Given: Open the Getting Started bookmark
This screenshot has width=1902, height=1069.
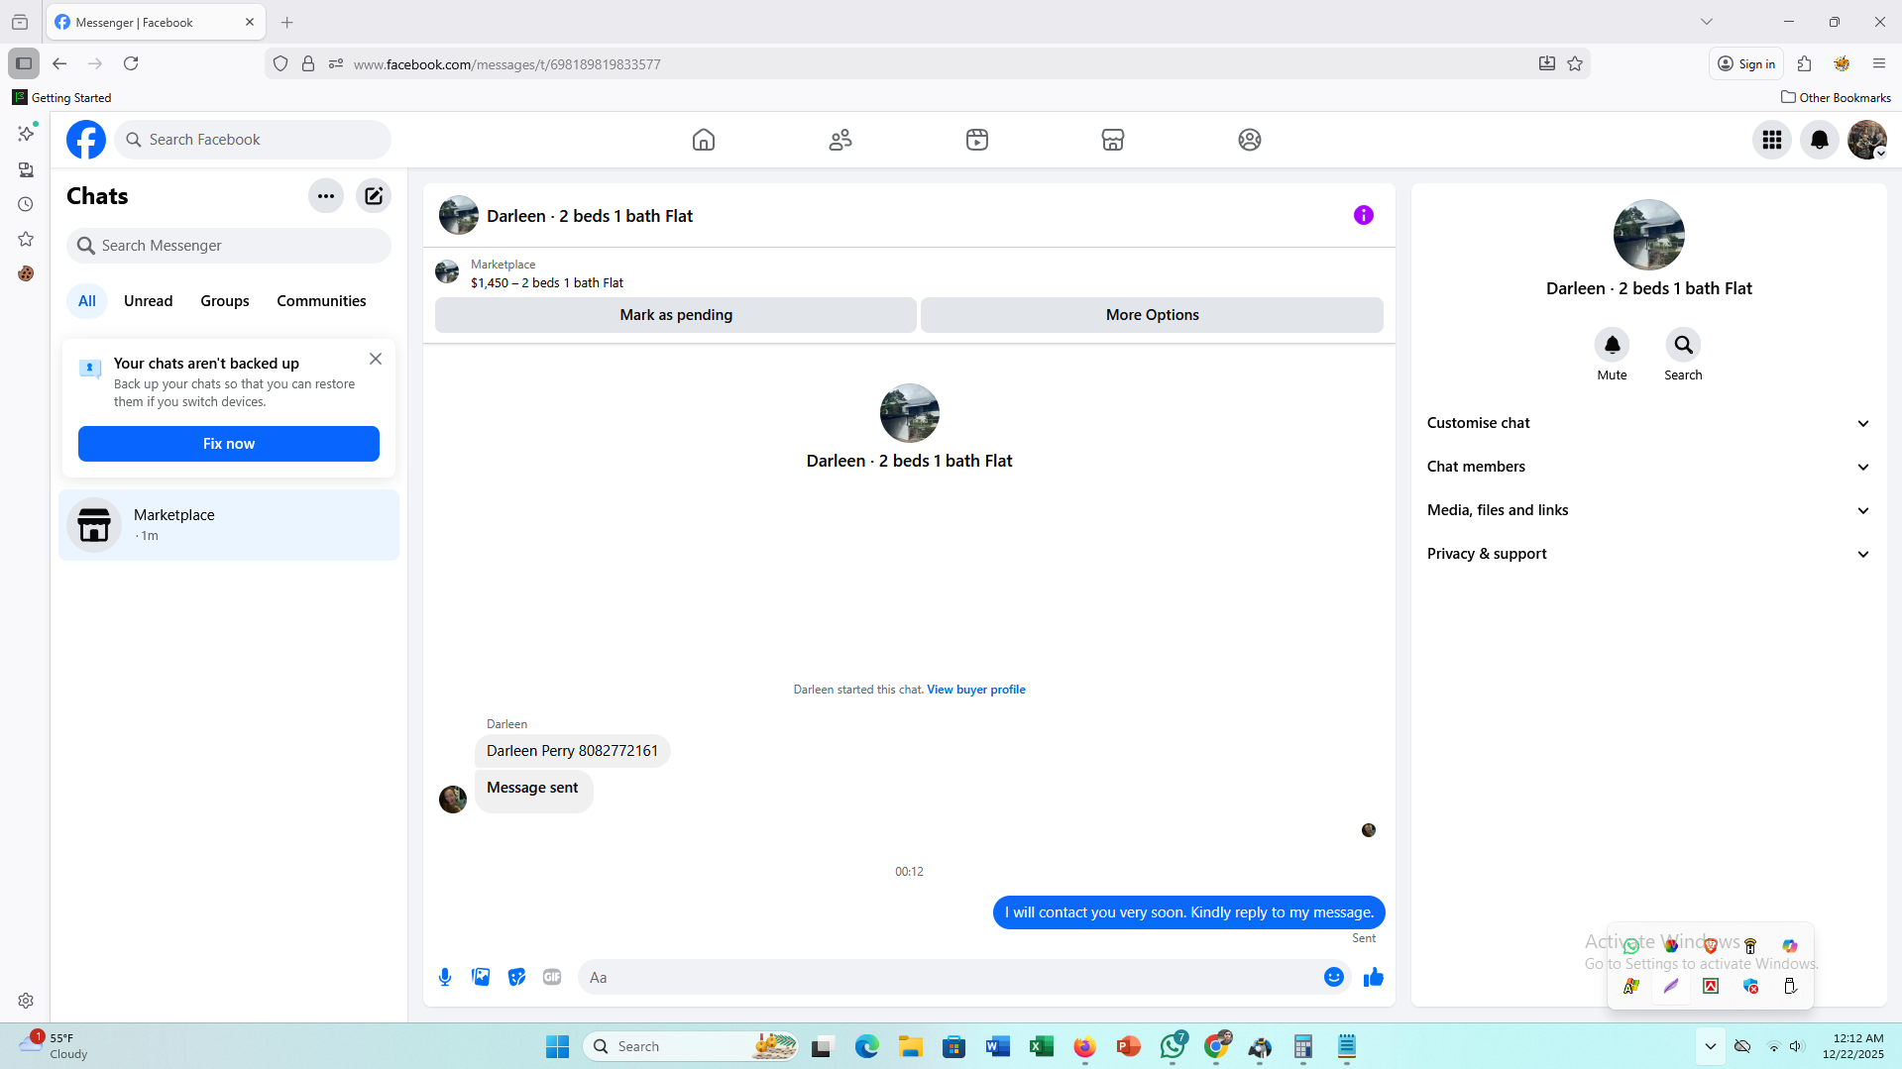Looking at the screenshot, I should (x=61, y=97).
